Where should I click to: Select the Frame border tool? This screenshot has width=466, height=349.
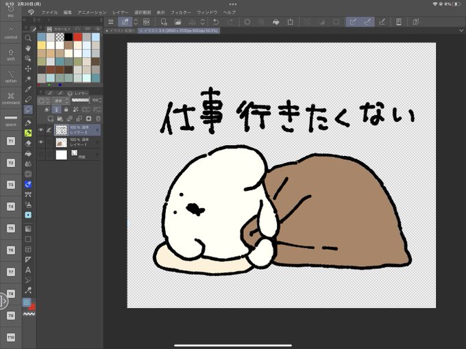28,249
